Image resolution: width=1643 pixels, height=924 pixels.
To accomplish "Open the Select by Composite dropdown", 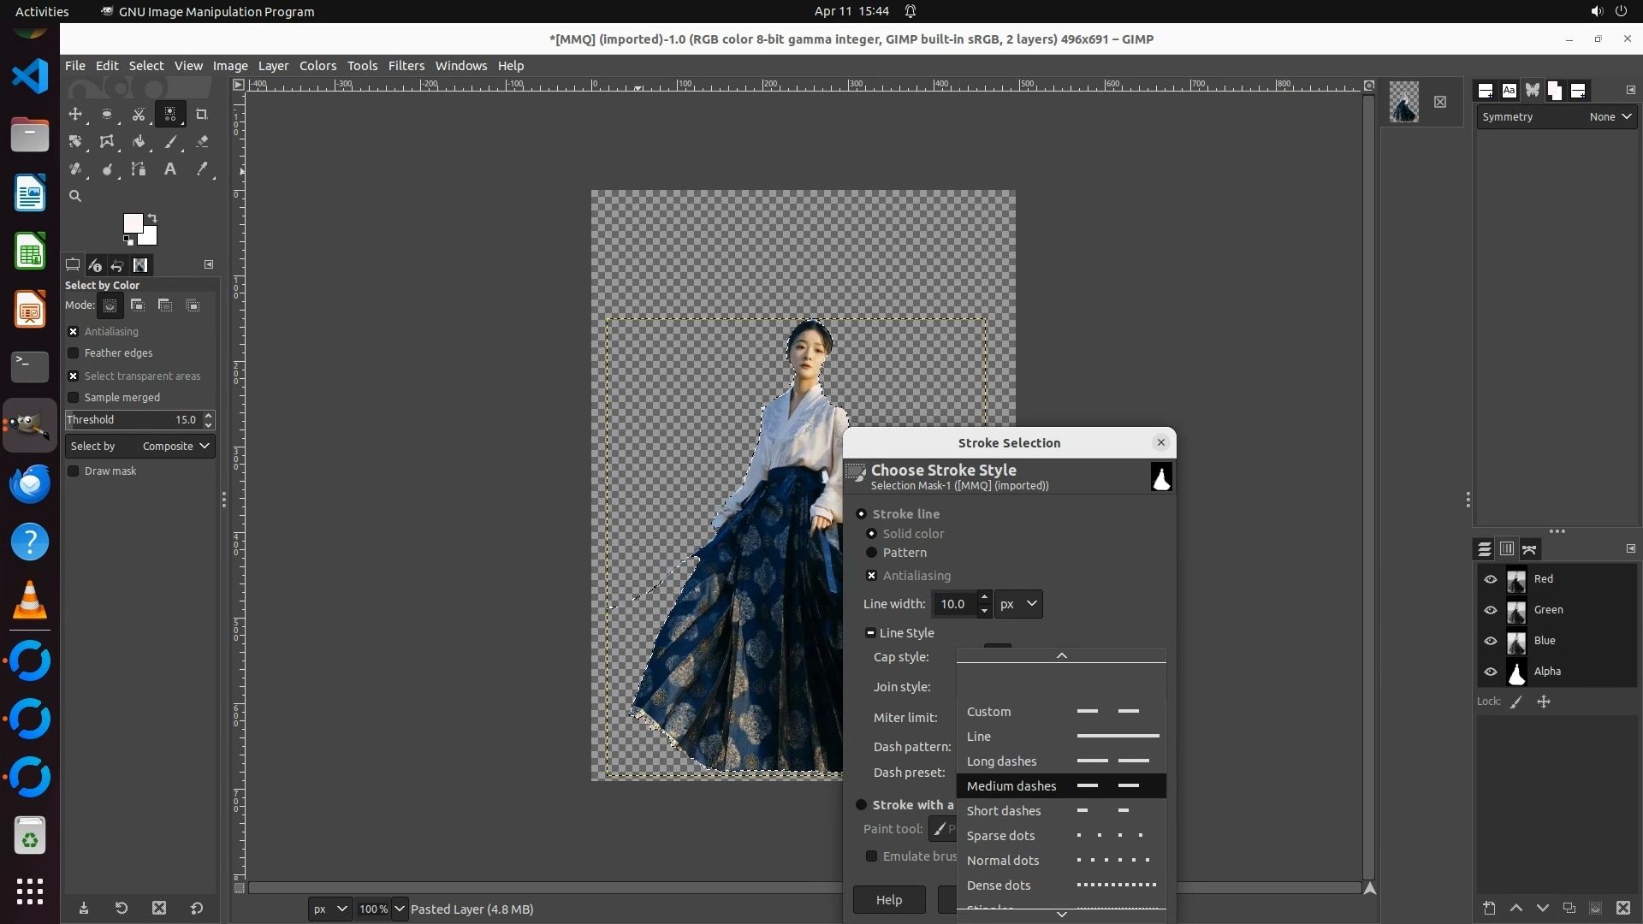I will [x=140, y=446].
